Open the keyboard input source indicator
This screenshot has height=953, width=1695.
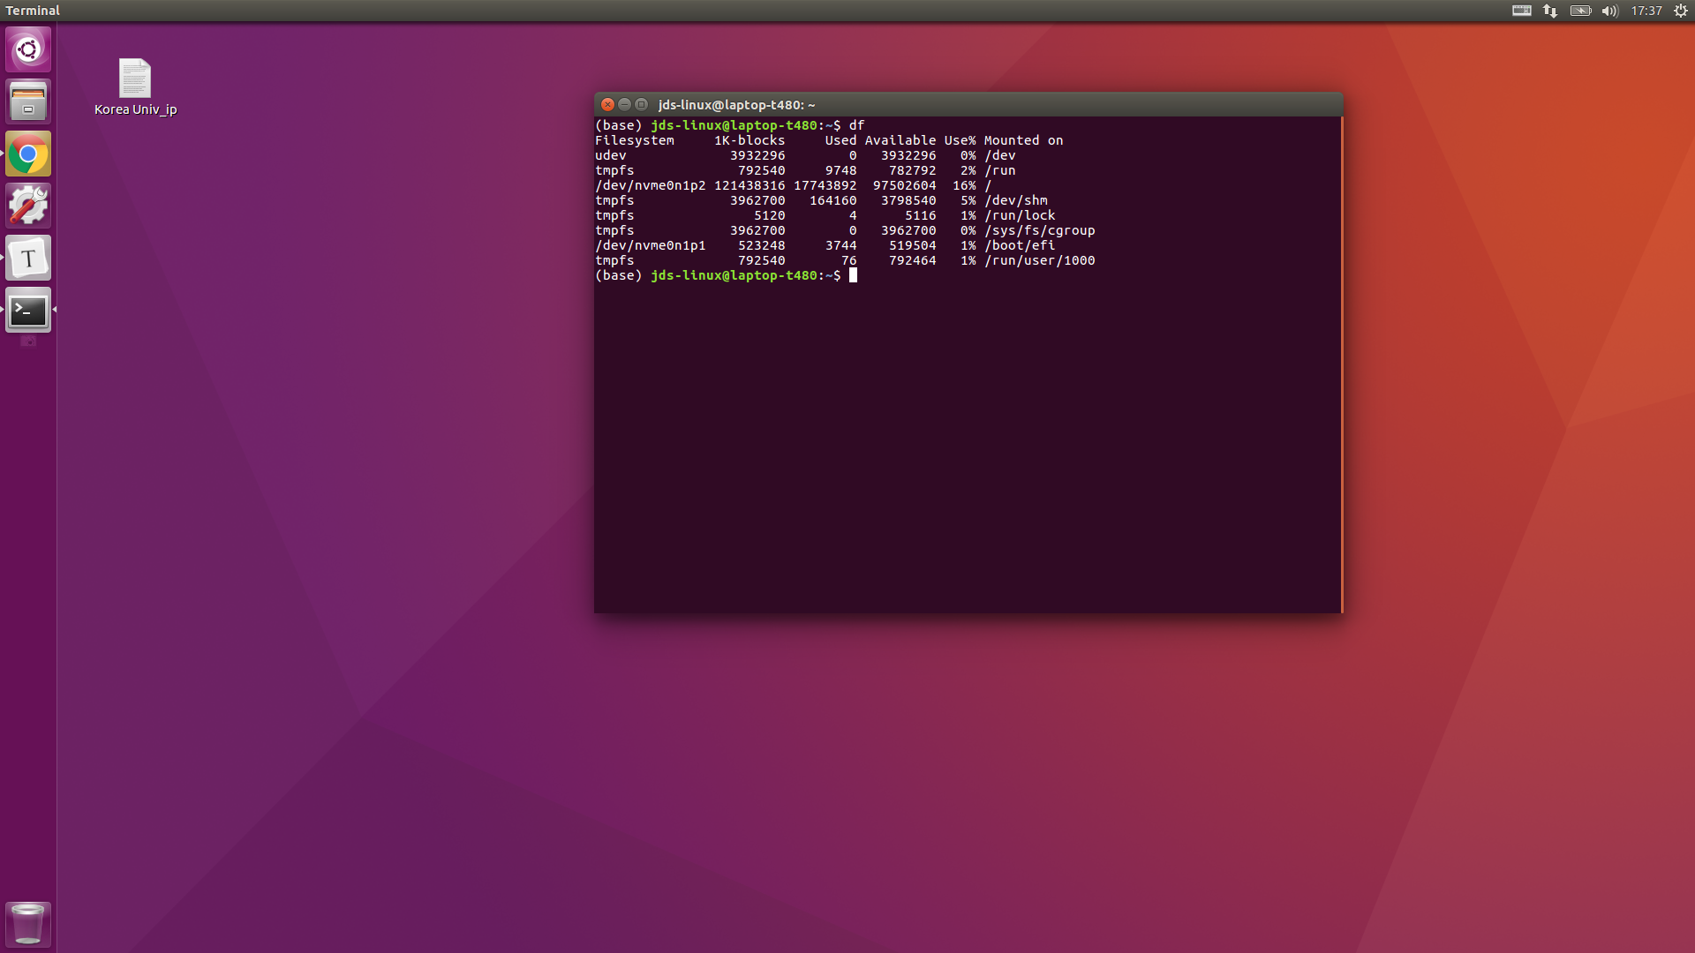1521,11
